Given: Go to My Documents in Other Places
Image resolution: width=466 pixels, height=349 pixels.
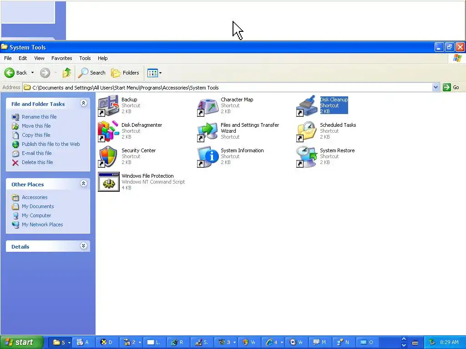Looking at the screenshot, I should click(38, 207).
